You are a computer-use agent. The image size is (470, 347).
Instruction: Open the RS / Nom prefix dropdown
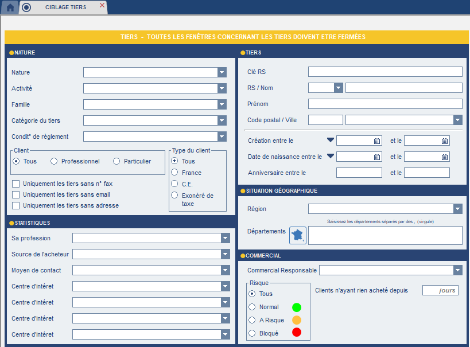[339, 88]
